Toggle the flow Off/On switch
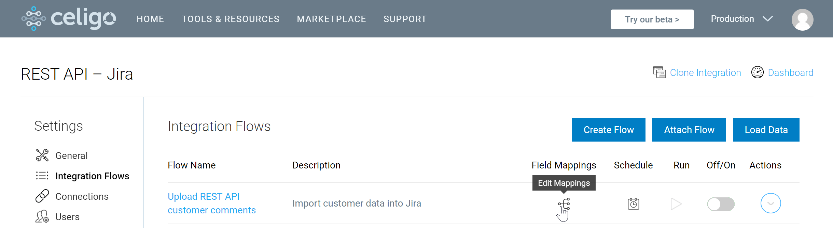 [x=721, y=204]
